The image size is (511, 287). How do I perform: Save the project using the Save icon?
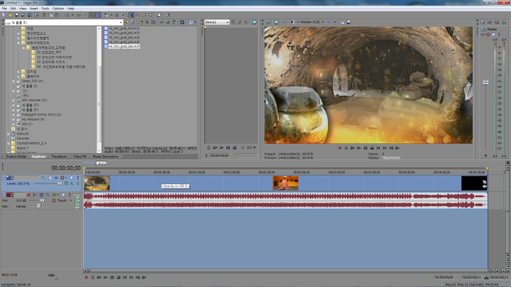coord(16,15)
